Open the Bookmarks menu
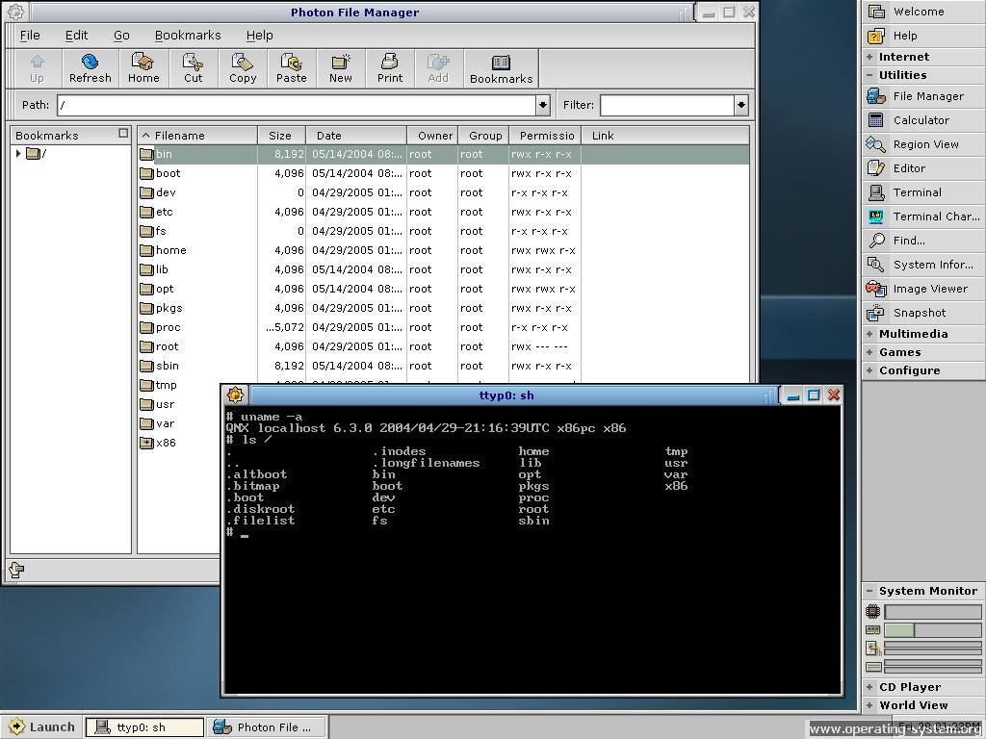This screenshot has height=739, width=986. (x=188, y=36)
